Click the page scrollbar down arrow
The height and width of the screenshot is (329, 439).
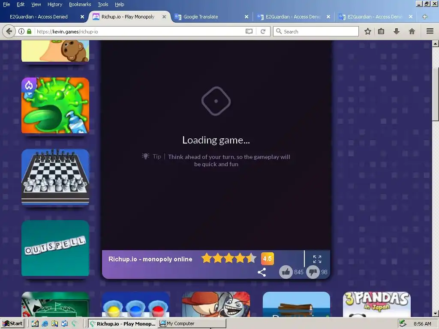[435, 313]
